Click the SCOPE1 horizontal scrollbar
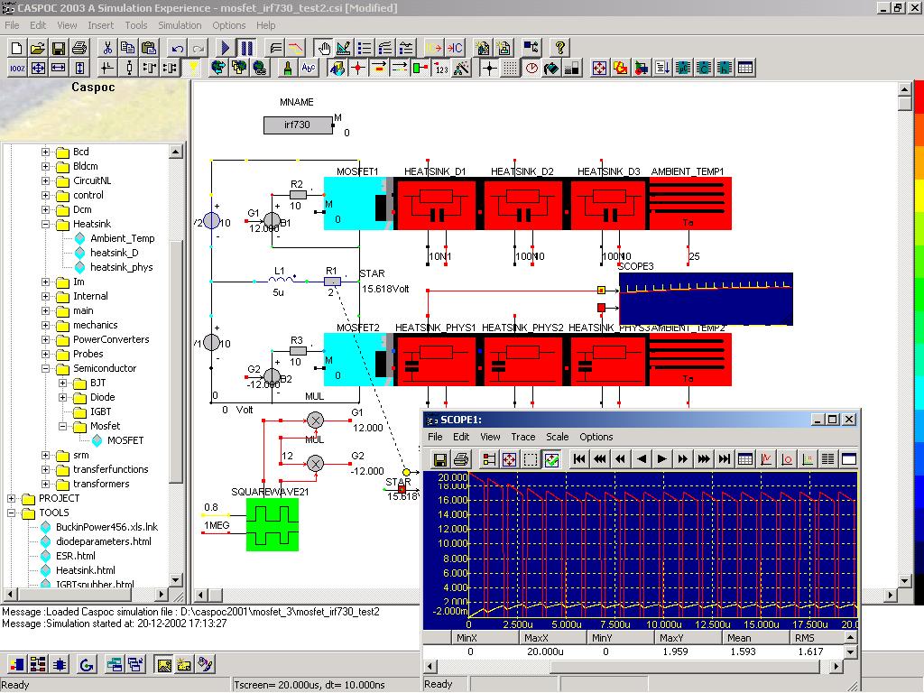 click(x=632, y=666)
